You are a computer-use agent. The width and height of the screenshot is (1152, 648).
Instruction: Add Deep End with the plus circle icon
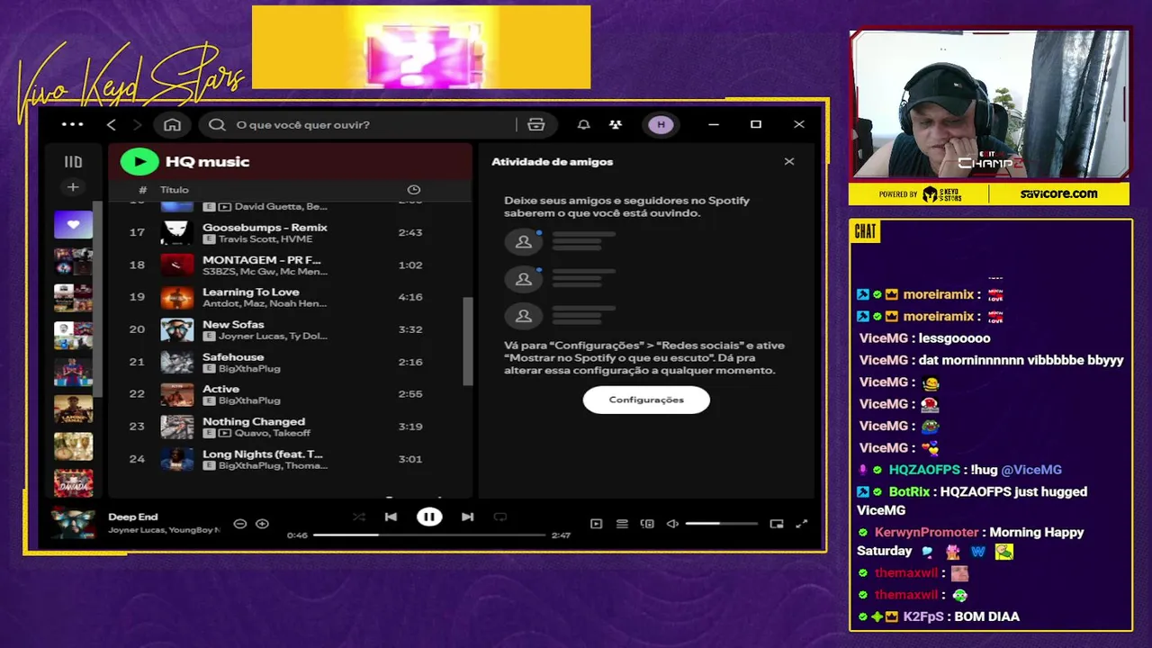point(262,524)
